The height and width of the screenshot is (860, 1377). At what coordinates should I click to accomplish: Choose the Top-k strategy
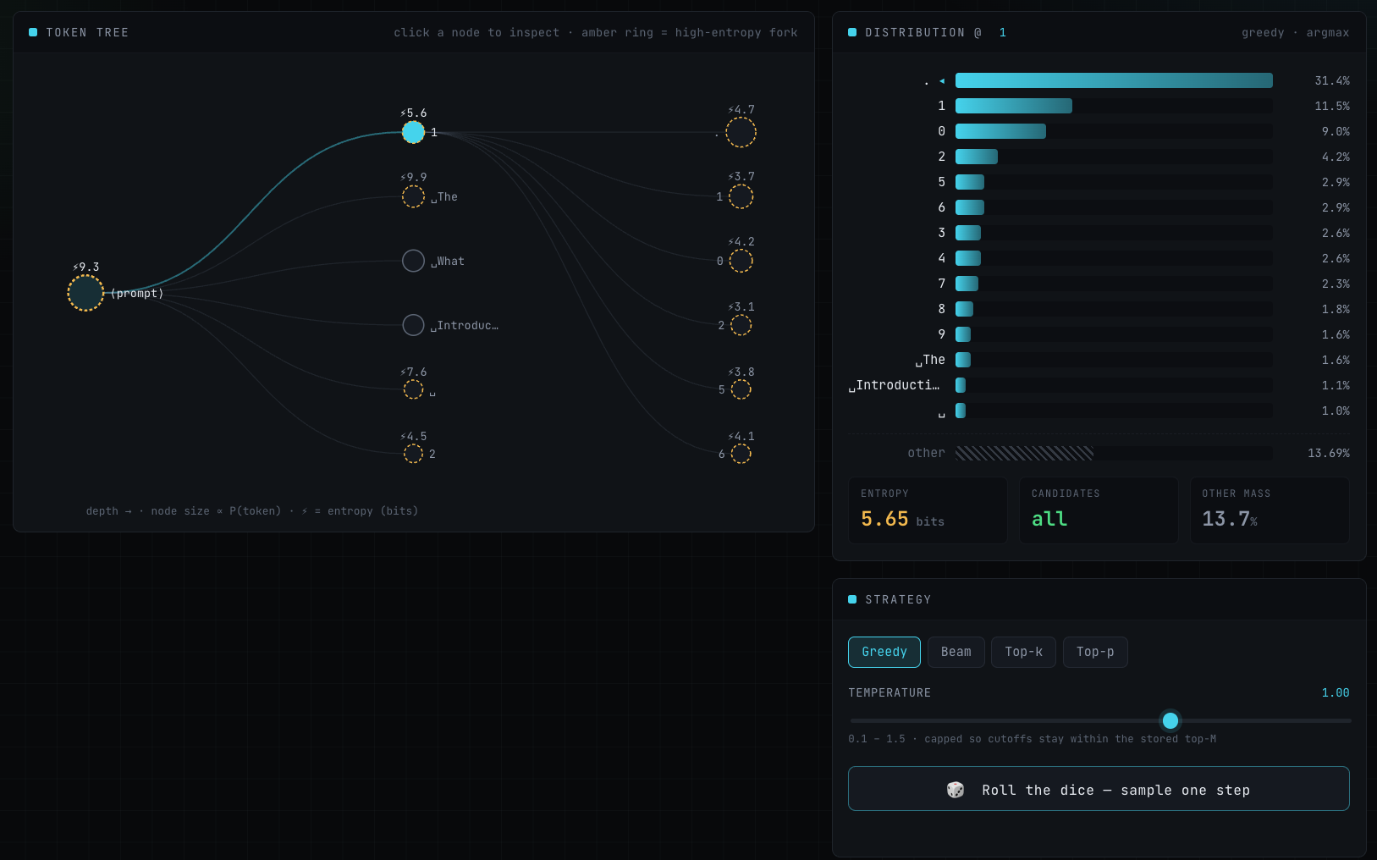click(x=1024, y=652)
